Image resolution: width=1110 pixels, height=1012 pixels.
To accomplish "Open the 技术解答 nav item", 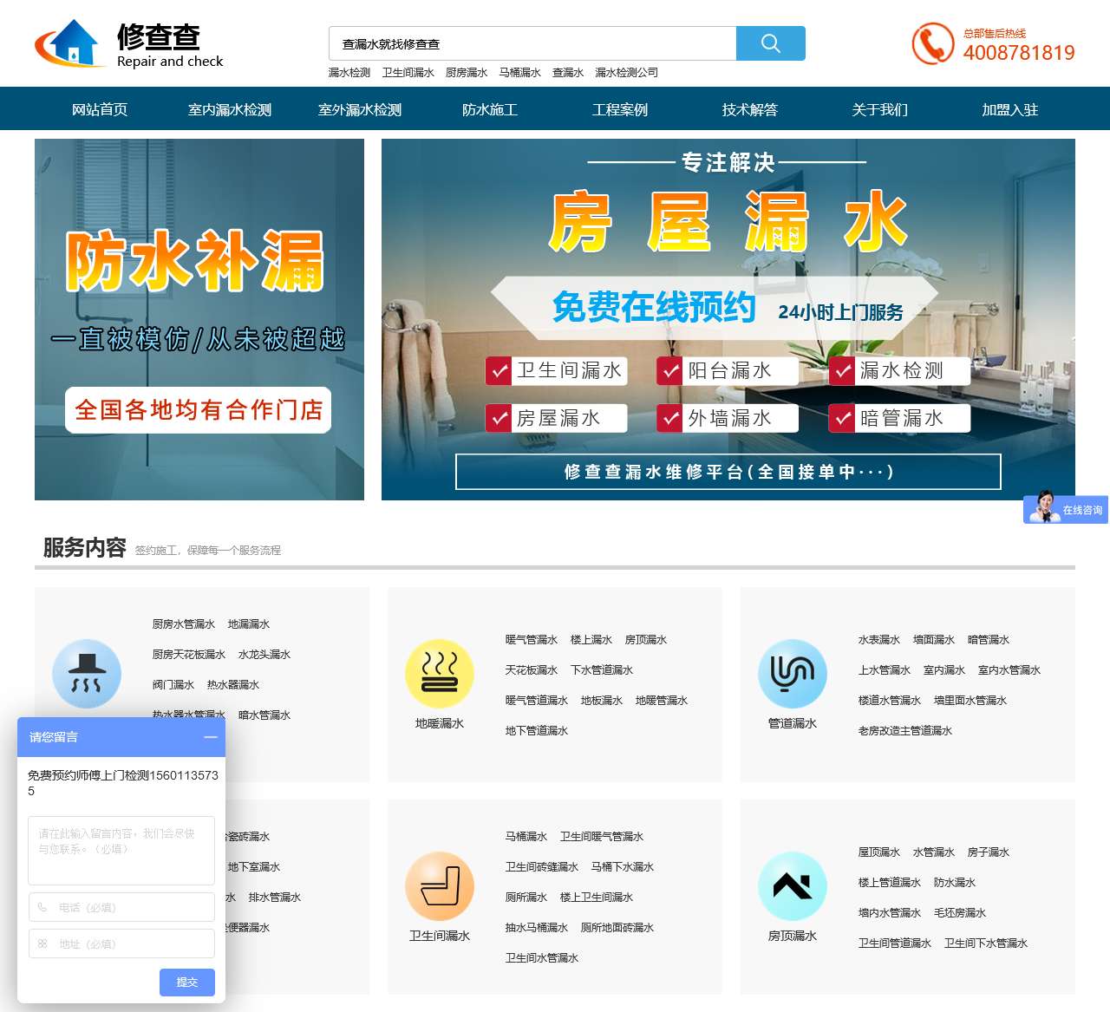I will 750,109.
